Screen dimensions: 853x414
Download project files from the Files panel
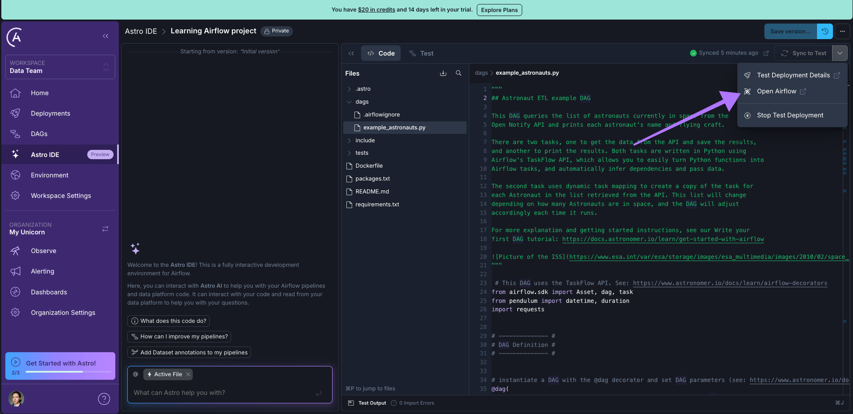pyautogui.click(x=443, y=73)
